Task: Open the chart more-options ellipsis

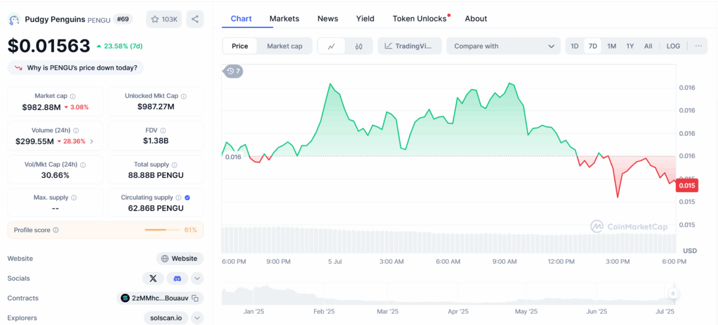Action: click(698, 46)
